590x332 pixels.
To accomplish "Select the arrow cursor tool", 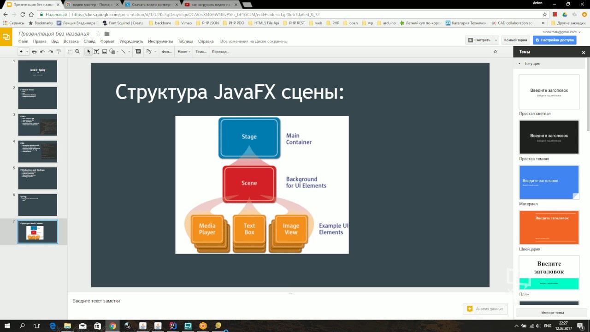I will pyautogui.click(x=89, y=52).
